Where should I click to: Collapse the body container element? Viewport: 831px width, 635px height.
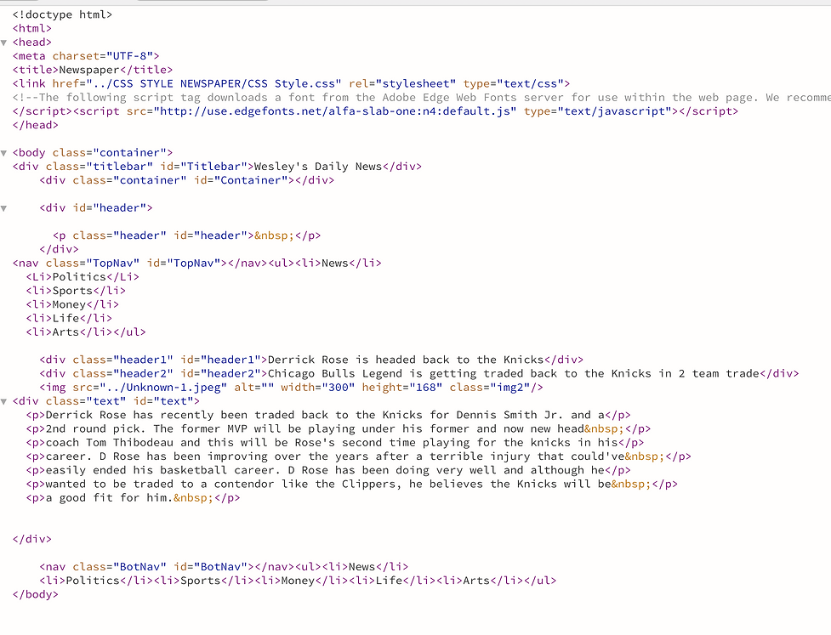pos(4,152)
